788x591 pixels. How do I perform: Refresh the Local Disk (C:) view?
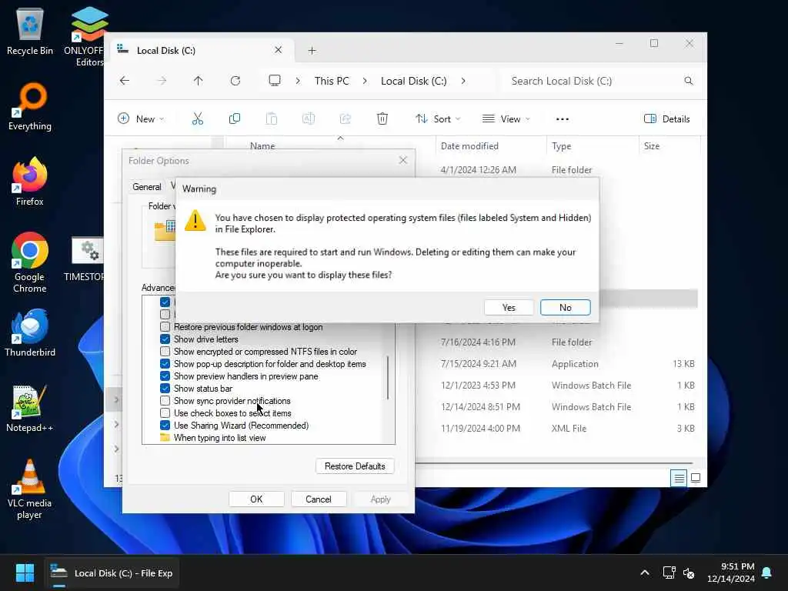click(x=235, y=80)
